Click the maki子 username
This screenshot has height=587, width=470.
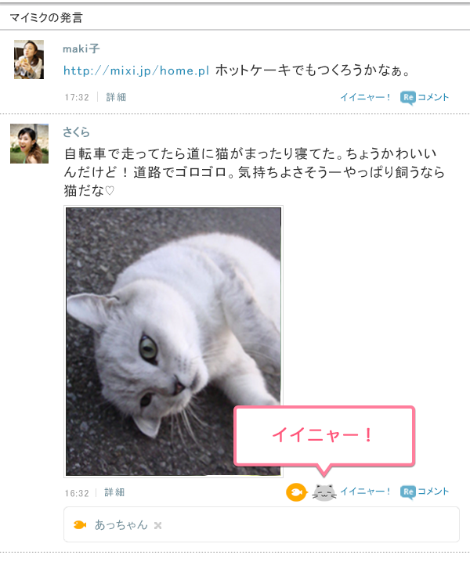pos(81,49)
